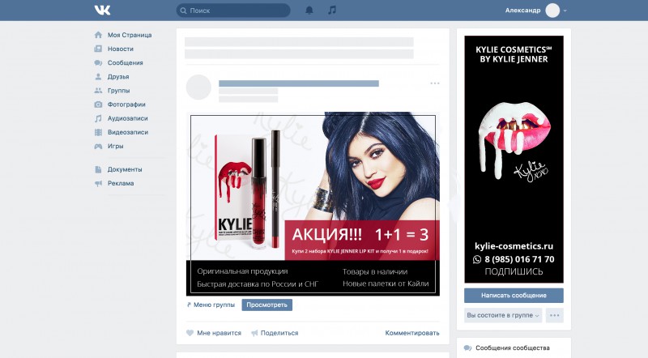Click the film icon beside Видеозаписи

pyautogui.click(x=98, y=132)
